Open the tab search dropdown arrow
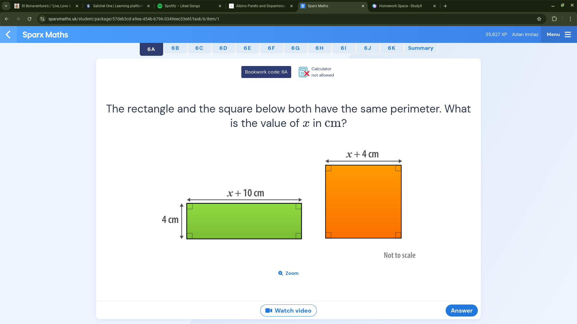 tap(6, 6)
